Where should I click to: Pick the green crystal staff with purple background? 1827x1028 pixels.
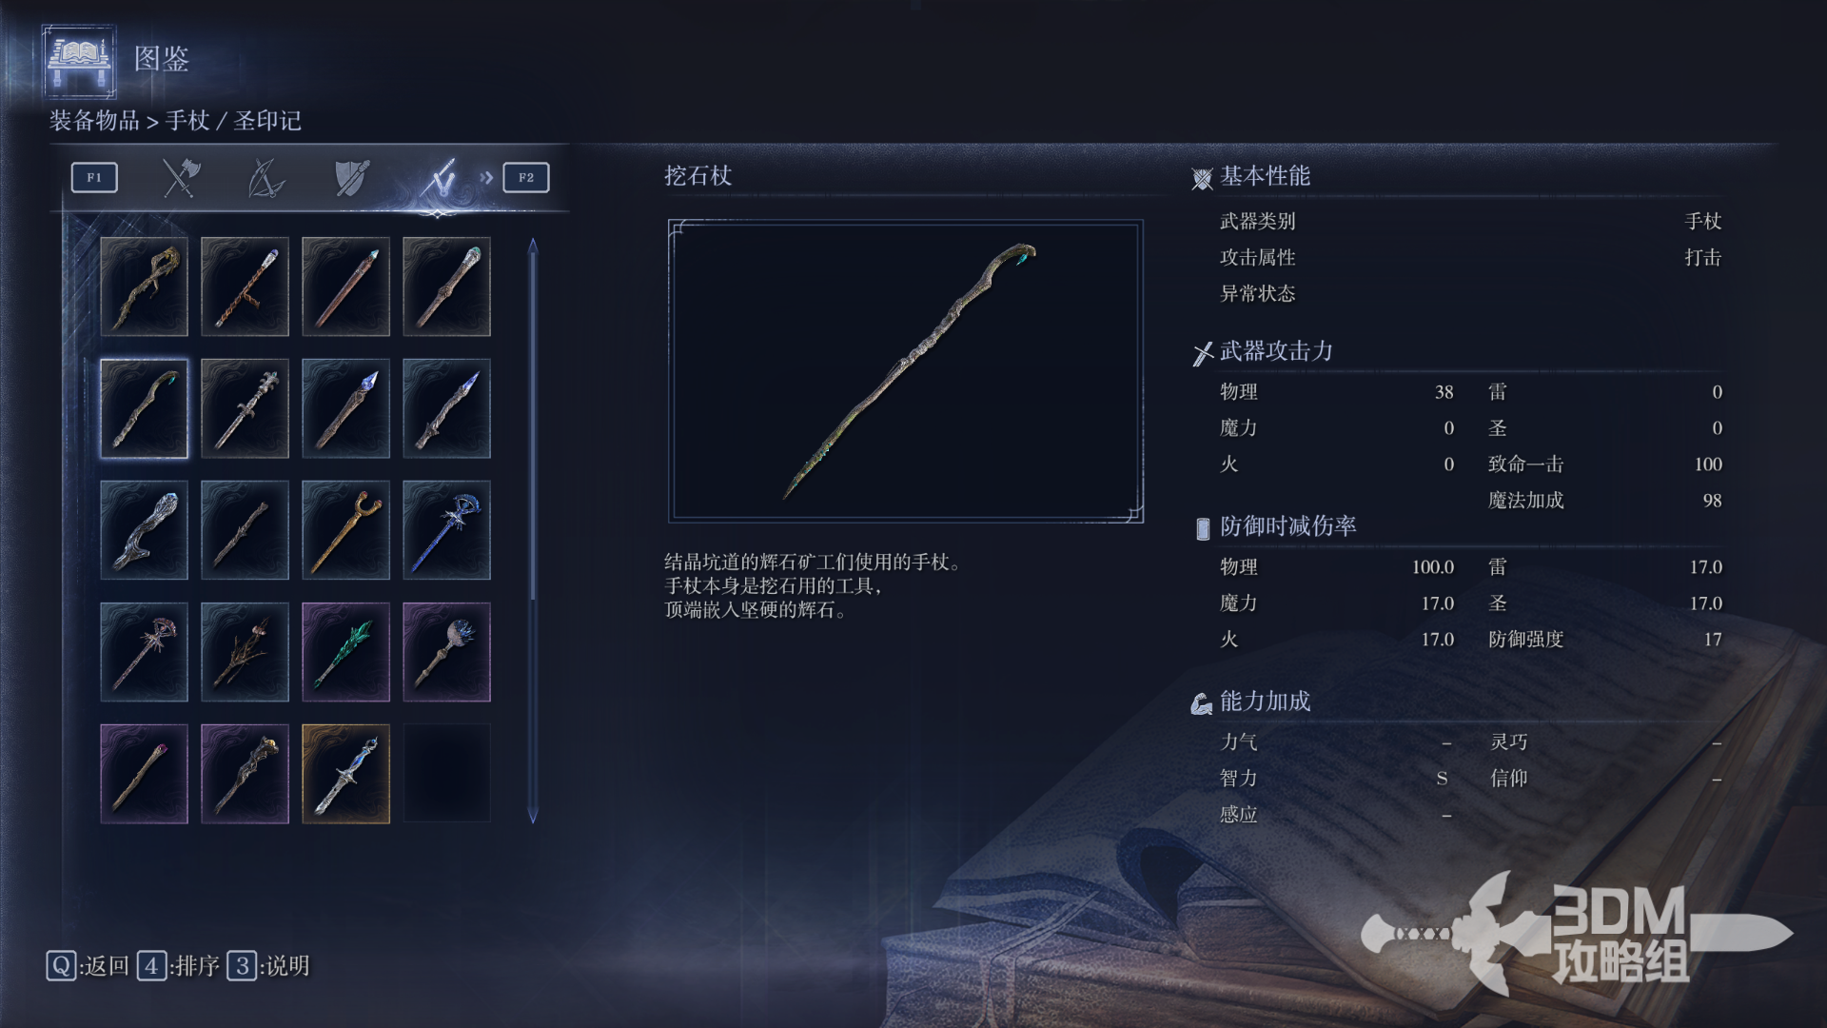(346, 652)
